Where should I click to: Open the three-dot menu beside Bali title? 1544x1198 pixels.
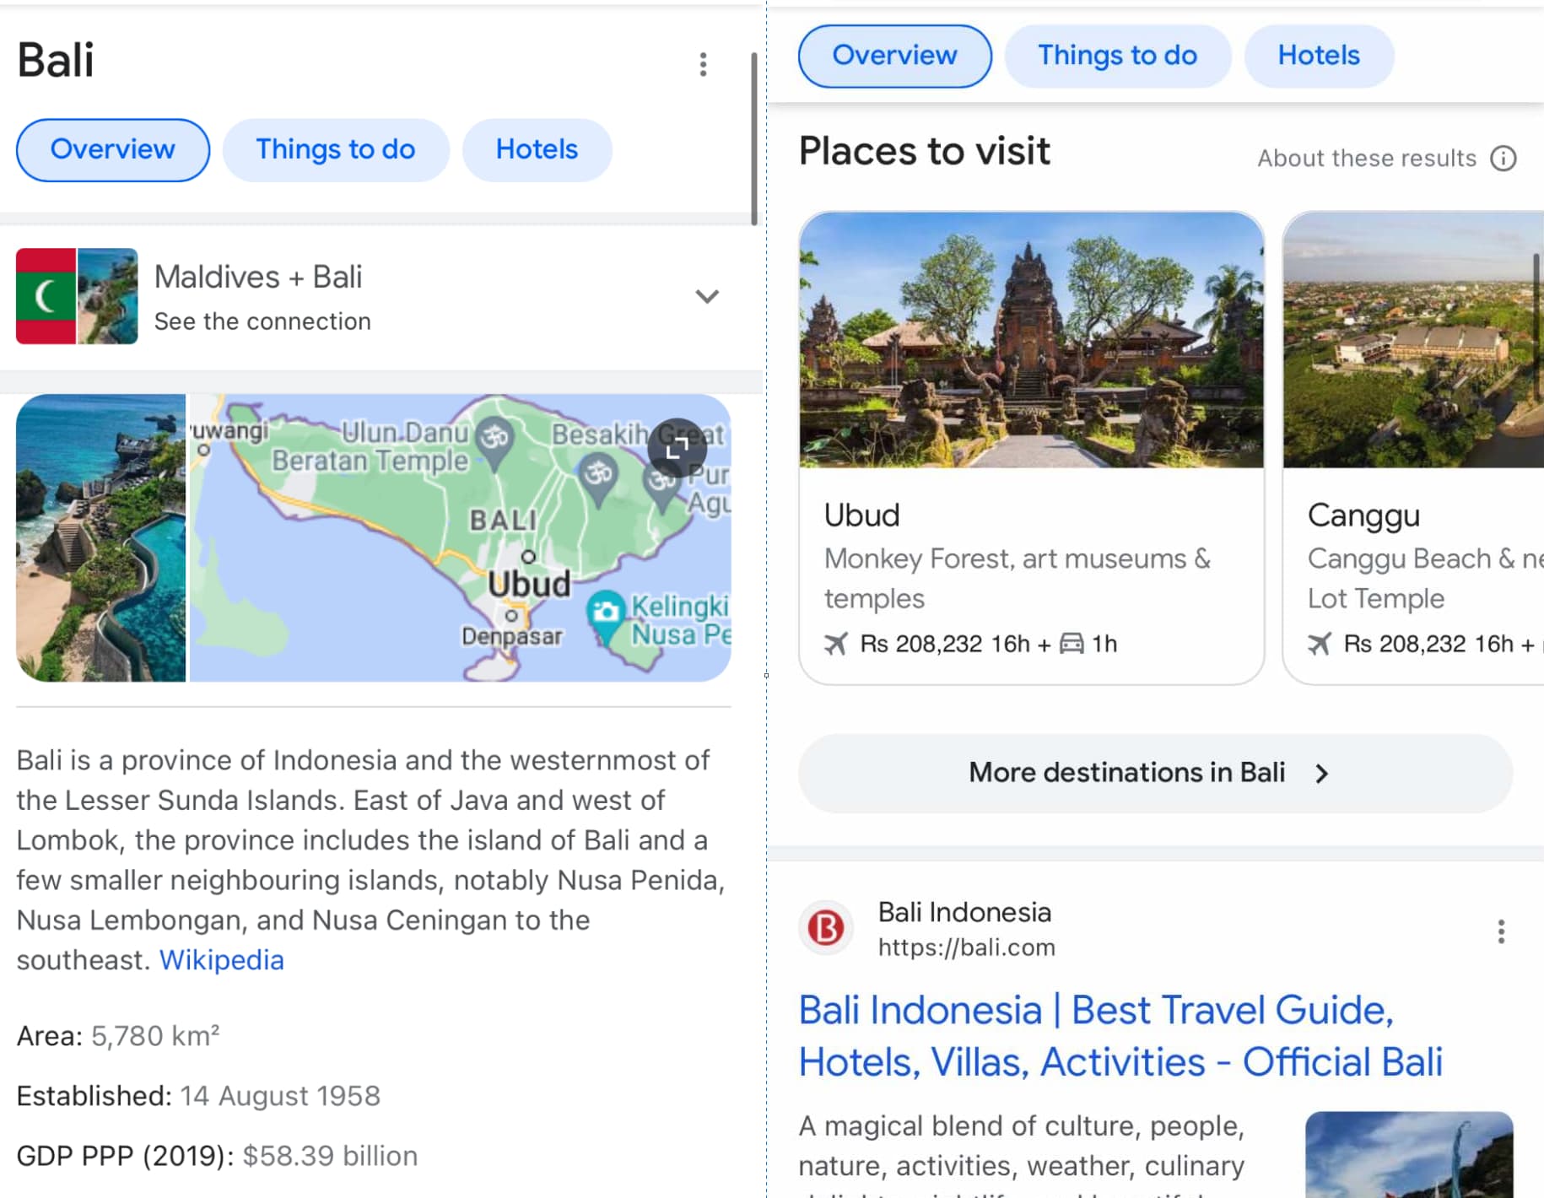point(703,64)
